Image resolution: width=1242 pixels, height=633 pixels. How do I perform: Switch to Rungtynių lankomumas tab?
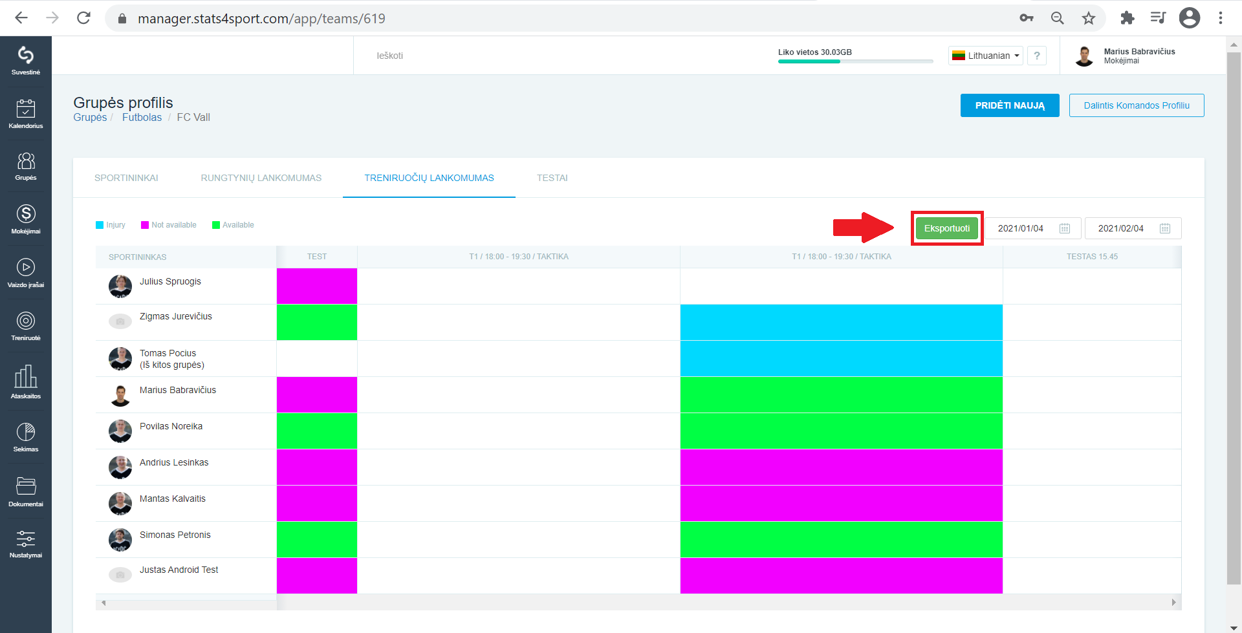(x=261, y=178)
